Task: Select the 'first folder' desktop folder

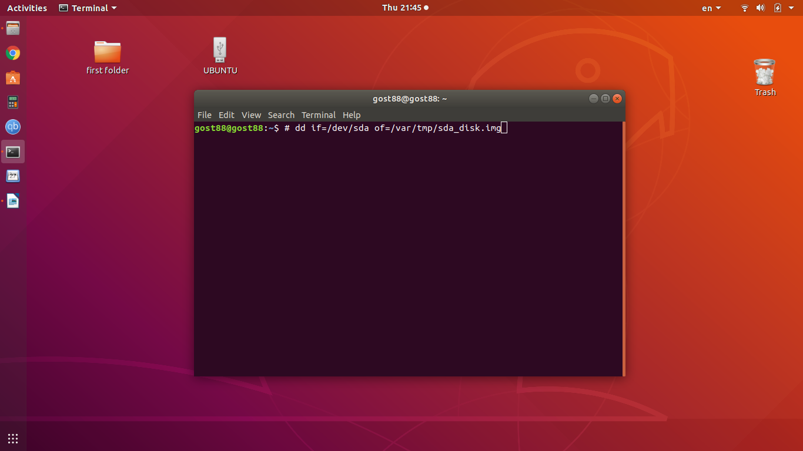Action: (x=107, y=52)
